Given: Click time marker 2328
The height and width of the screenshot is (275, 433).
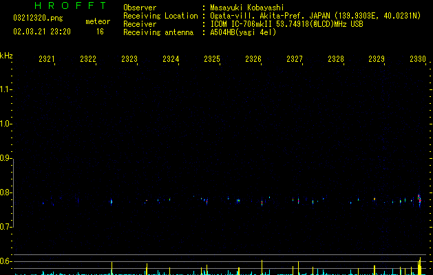Looking at the screenshot, I should point(336,59).
